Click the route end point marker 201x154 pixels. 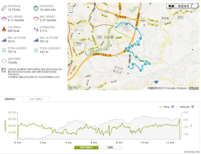pos(129,67)
